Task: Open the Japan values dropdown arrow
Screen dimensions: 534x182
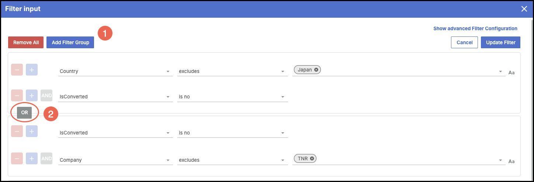Action: [500, 71]
